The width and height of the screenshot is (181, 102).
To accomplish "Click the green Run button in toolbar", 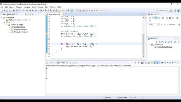I will [x=41, y=10].
